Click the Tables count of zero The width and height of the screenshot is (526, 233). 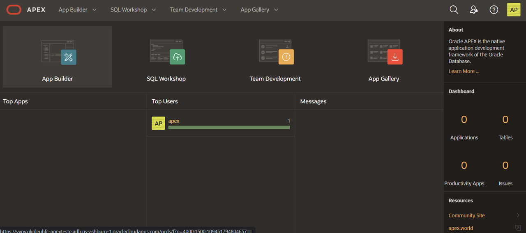[x=505, y=120]
